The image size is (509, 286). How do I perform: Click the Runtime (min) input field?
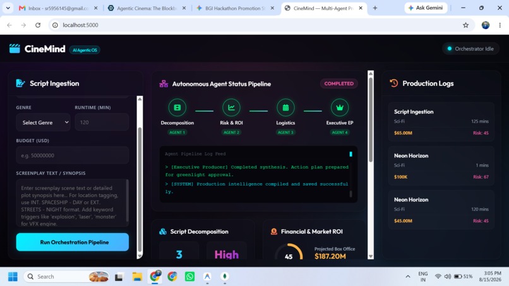102,122
